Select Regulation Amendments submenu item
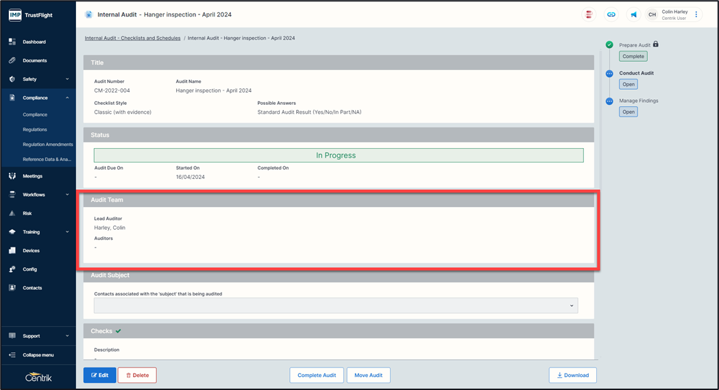Image resolution: width=719 pixels, height=390 pixels. pyautogui.click(x=47, y=145)
